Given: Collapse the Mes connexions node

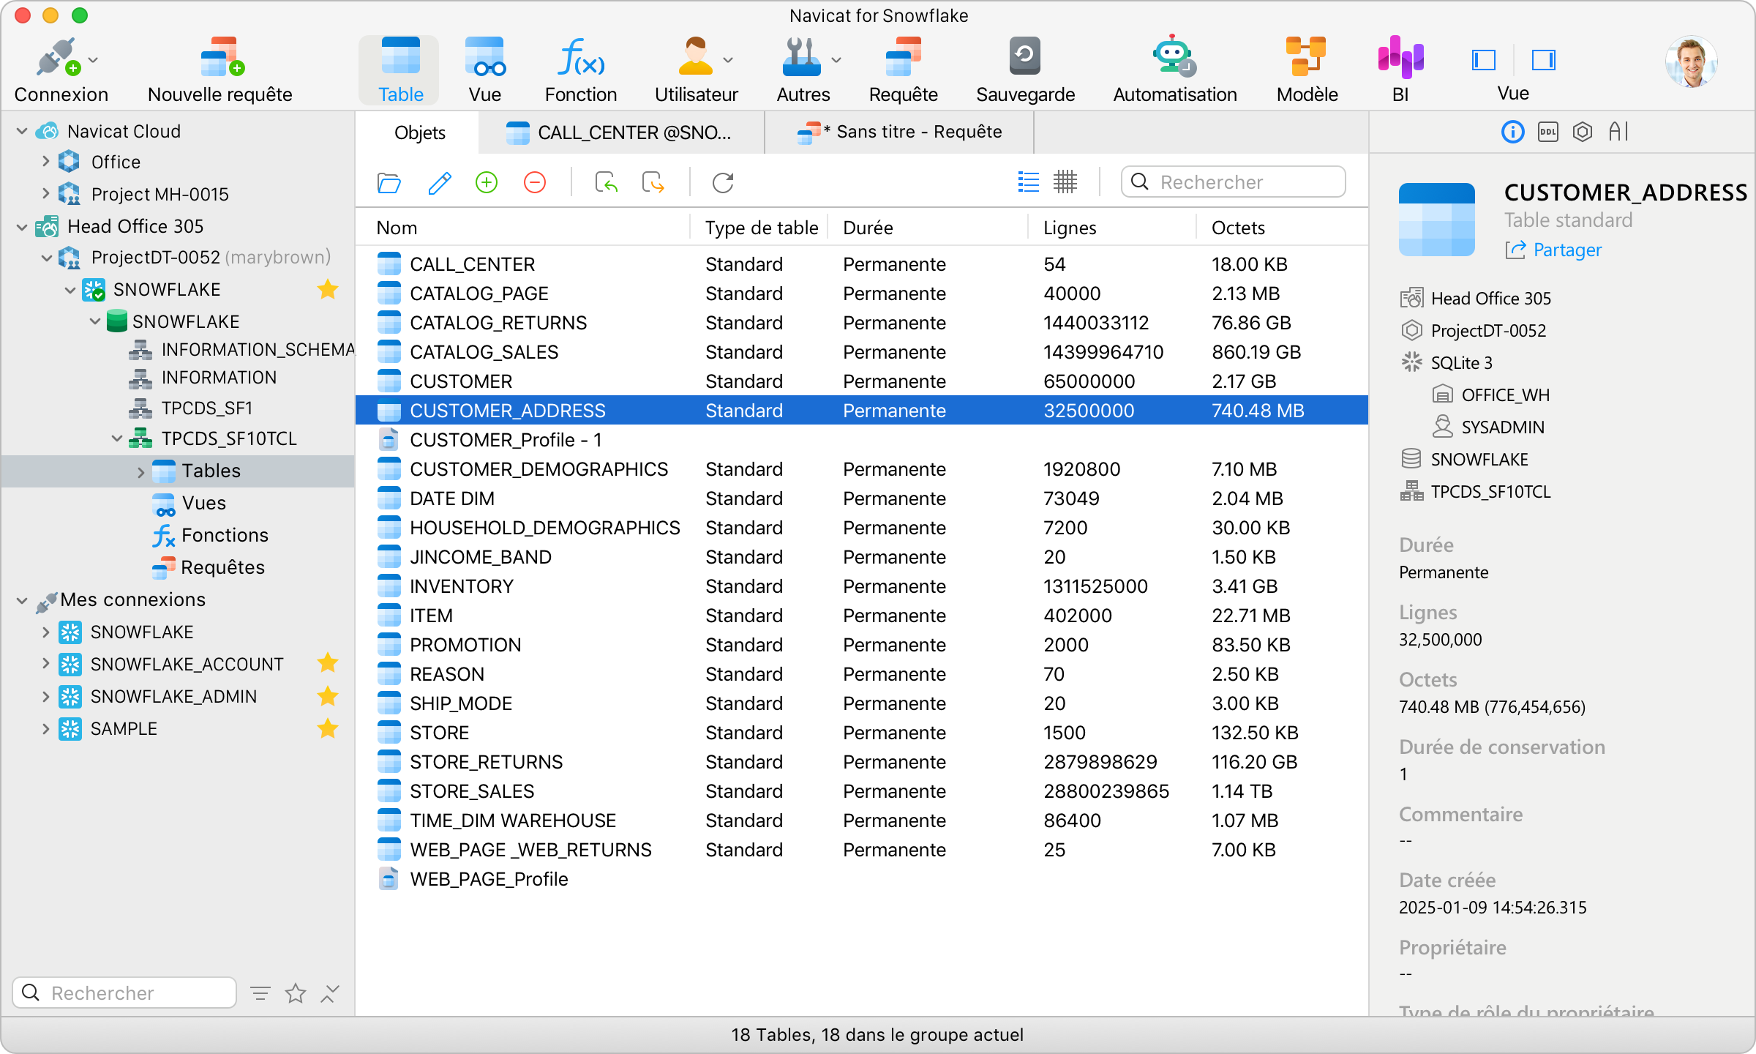Looking at the screenshot, I should pyautogui.click(x=22, y=601).
